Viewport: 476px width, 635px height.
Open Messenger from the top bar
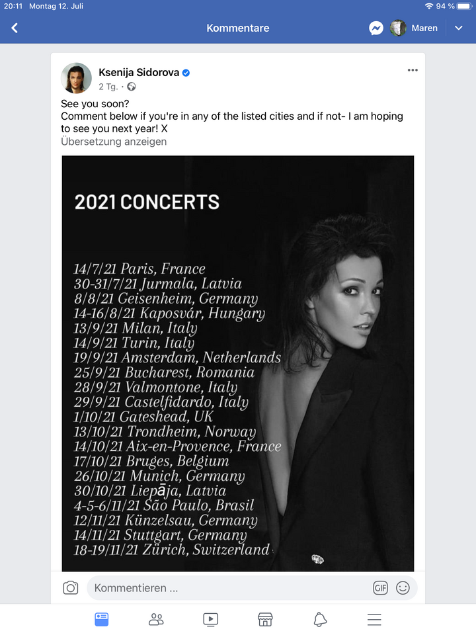click(x=376, y=28)
